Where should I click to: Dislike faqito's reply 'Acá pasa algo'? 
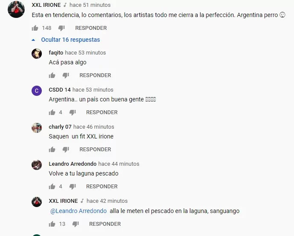click(66, 75)
